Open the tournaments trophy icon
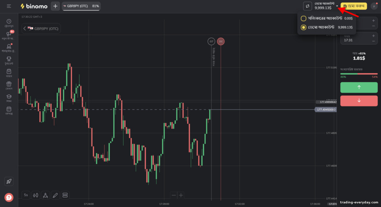 point(9,59)
